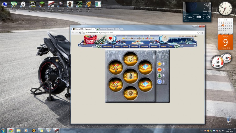Close the Rozetka.ua tab
The height and width of the screenshot is (133, 236).
tap(117, 29)
